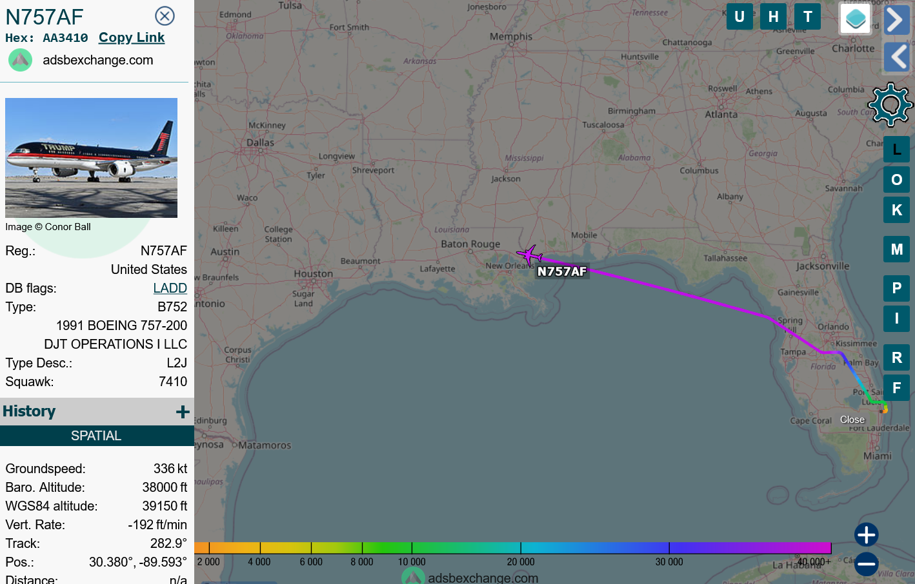
Task: Zoom in with the plus button
Action: [866, 534]
